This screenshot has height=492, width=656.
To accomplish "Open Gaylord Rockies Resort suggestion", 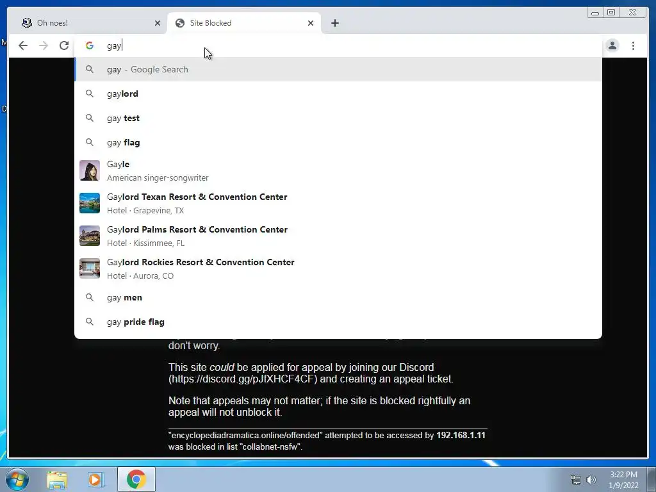I will coord(338,268).
